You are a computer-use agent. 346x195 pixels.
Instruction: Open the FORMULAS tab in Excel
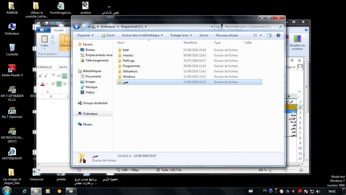tap(44, 67)
